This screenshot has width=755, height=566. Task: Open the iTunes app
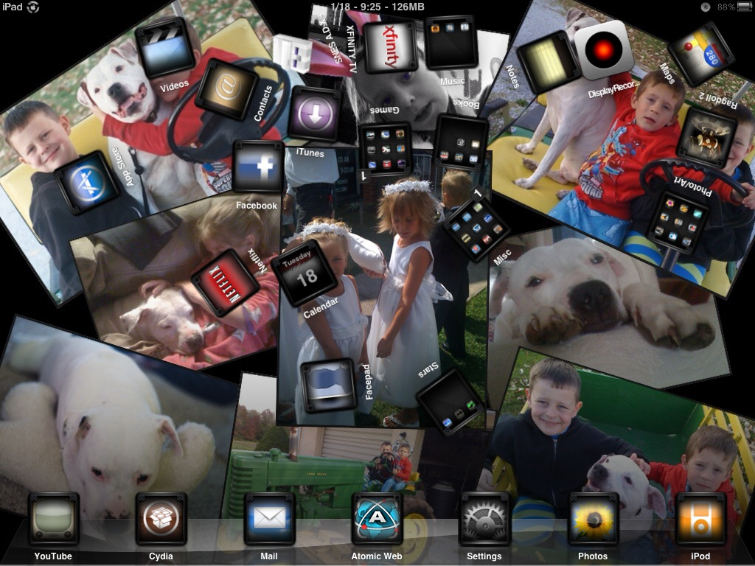(x=315, y=113)
